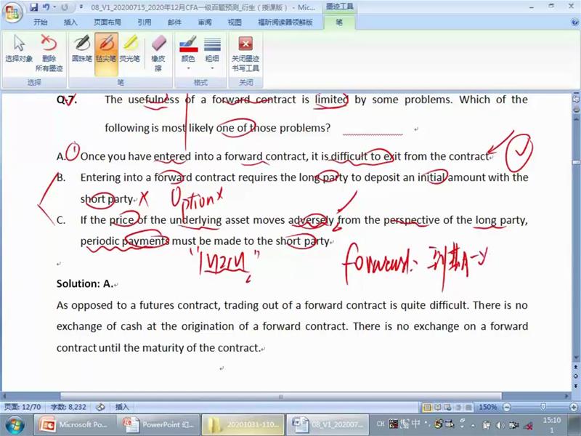Viewport: 581px width, 436px height.
Task: Delete all ink (删除所有墨迹)
Action: point(49,53)
